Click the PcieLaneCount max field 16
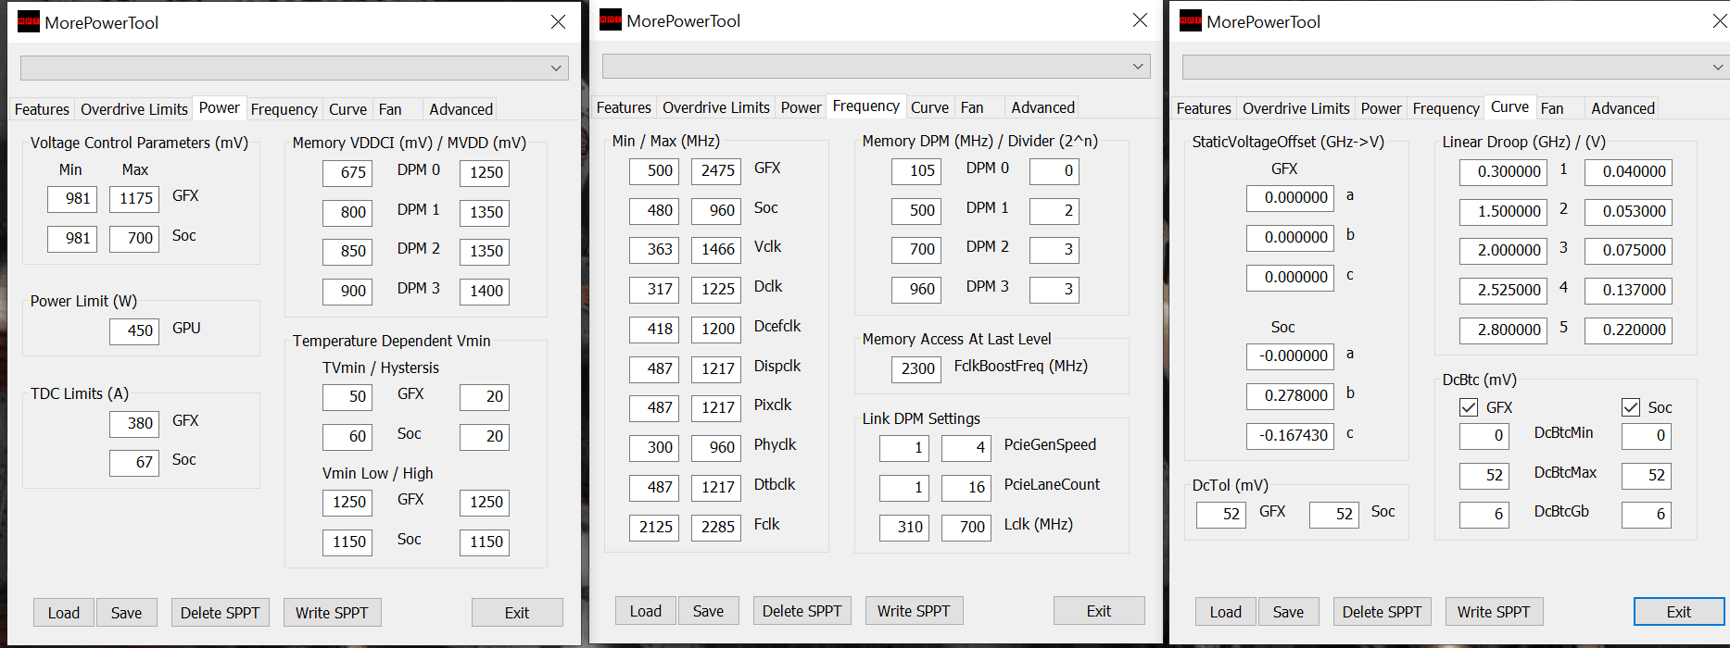Screen dimensions: 1730x648 click(x=966, y=487)
